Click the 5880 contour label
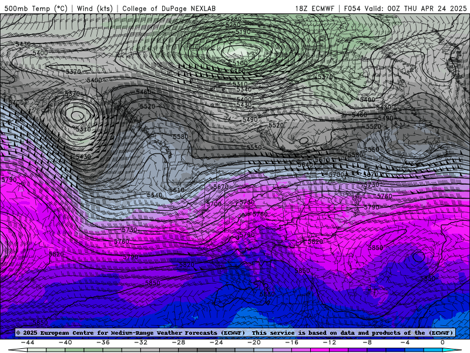 click(x=267, y=294)
